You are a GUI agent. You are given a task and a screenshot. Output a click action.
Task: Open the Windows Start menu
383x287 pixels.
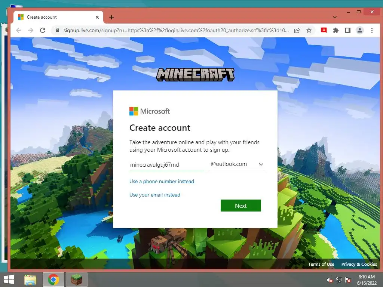(x=9, y=280)
